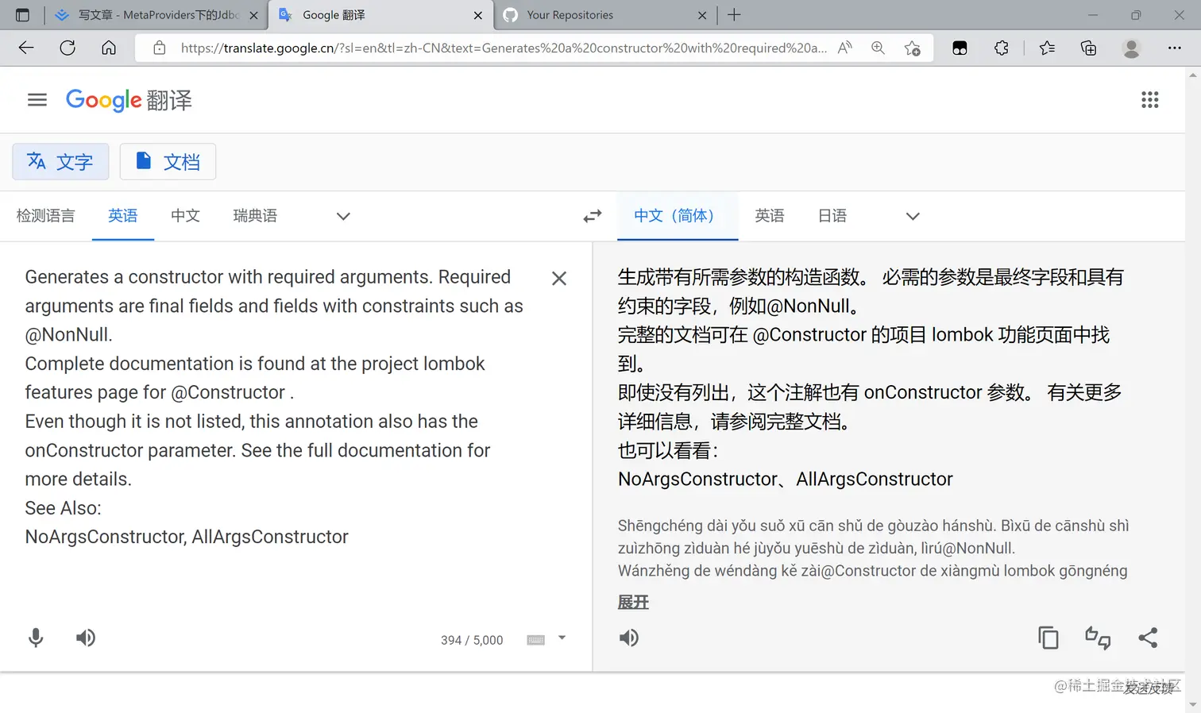Click into the source text area
The width and height of the screenshot is (1201, 713).
pos(274,407)
